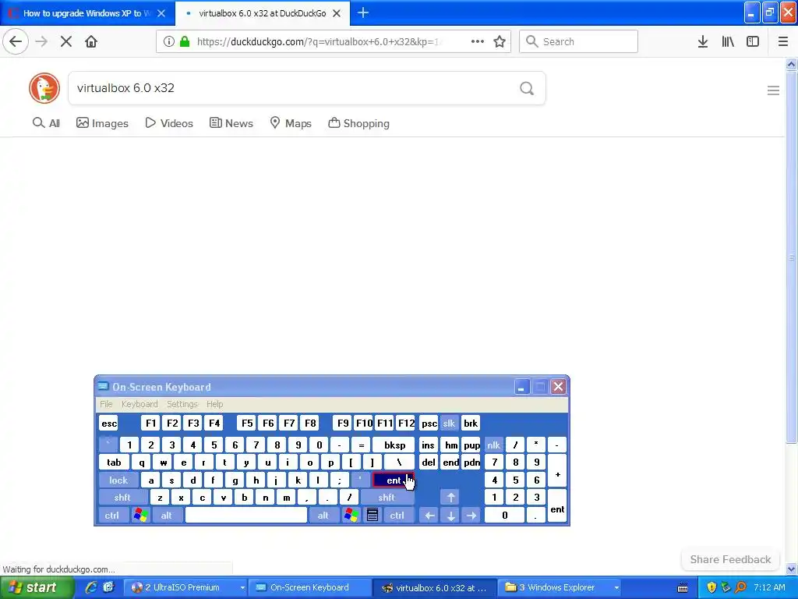Screen dimensions: 798x599
Task: Click the DuckDuckGo duck logo
Action: tap(44, 88)
